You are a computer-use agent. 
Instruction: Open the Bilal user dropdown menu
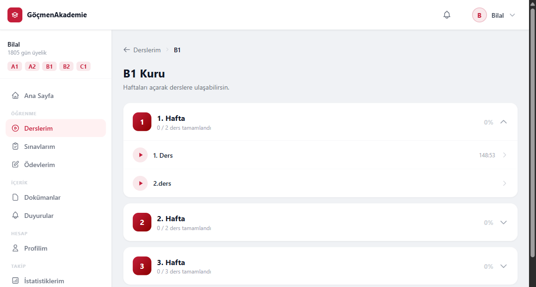click(x=512, y=15)
